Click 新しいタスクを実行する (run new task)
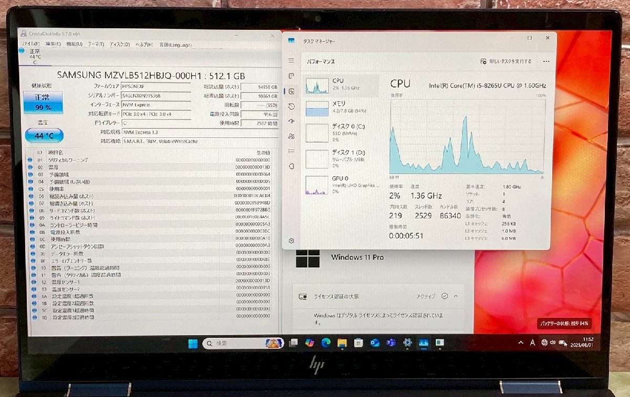630x397 pixels. pyautogui.click(x=506, y=61)
